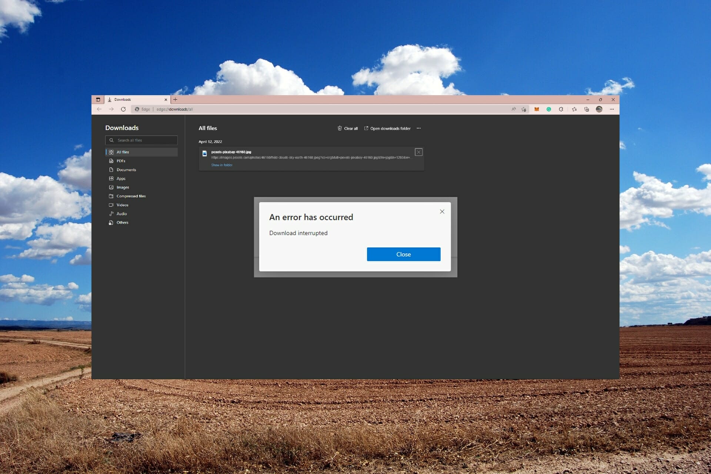Screen dimensions: 711x474
Task: Filter downloads by PDFs
Action: pyautogui.click(x=141, y=161)
